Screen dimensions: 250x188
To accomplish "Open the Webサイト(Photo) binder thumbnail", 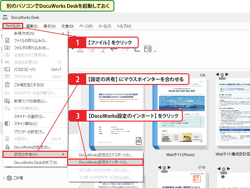I will click(x=181, y=114).
